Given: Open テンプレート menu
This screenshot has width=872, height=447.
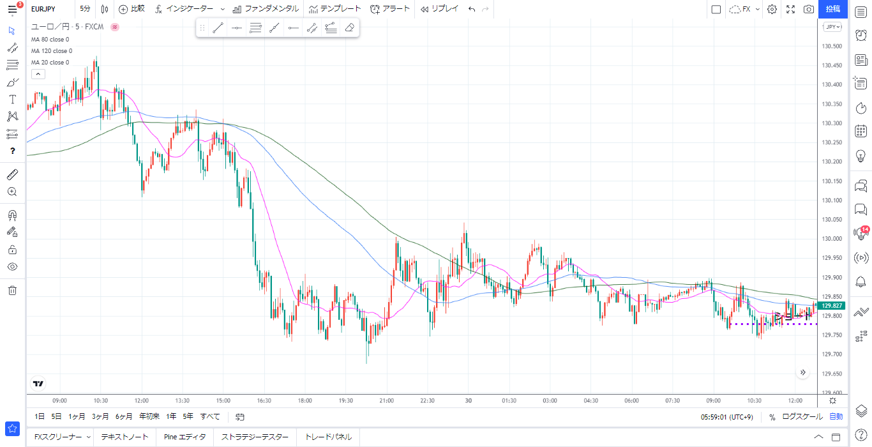Looking at the screenshot, I should click(335, 9).
